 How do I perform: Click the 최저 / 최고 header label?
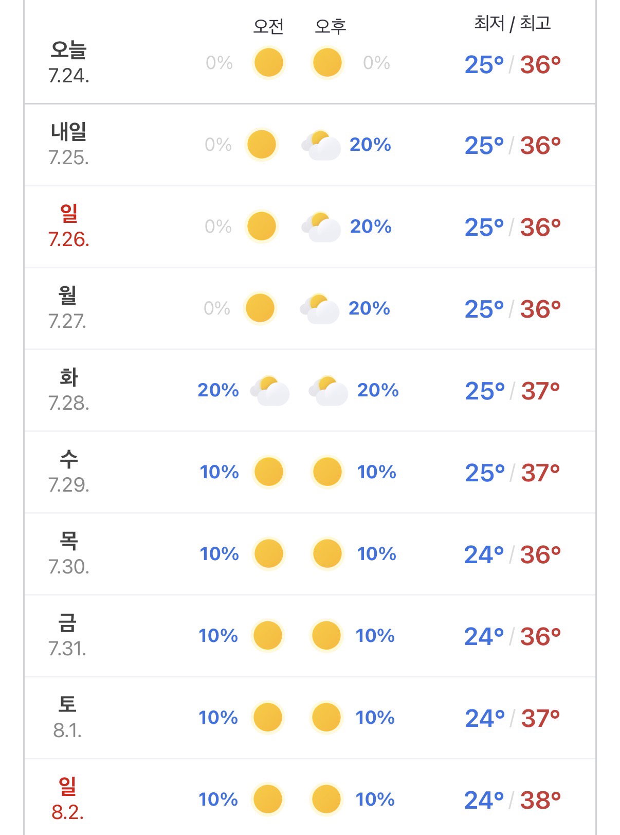click(x=513, y=23)
